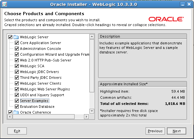
Task: Uncheck WebLogic JDBC Drivers checkbox
Action: (17, 72)
